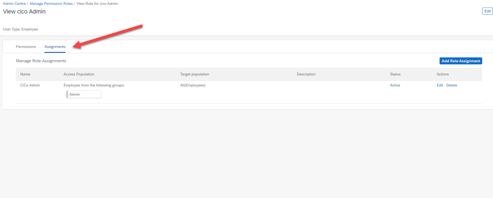493x198 pixels.
Task: Open the Admin Centre breadcrumb link
Action: 14,3
